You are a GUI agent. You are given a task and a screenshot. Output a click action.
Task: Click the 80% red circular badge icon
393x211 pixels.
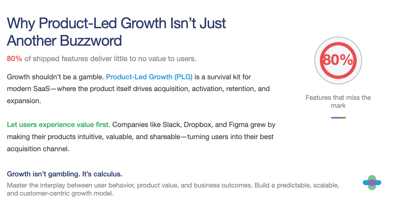[338, 60]
